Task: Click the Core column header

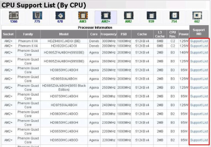Action: pyautogui.click(x=94, y=34)
